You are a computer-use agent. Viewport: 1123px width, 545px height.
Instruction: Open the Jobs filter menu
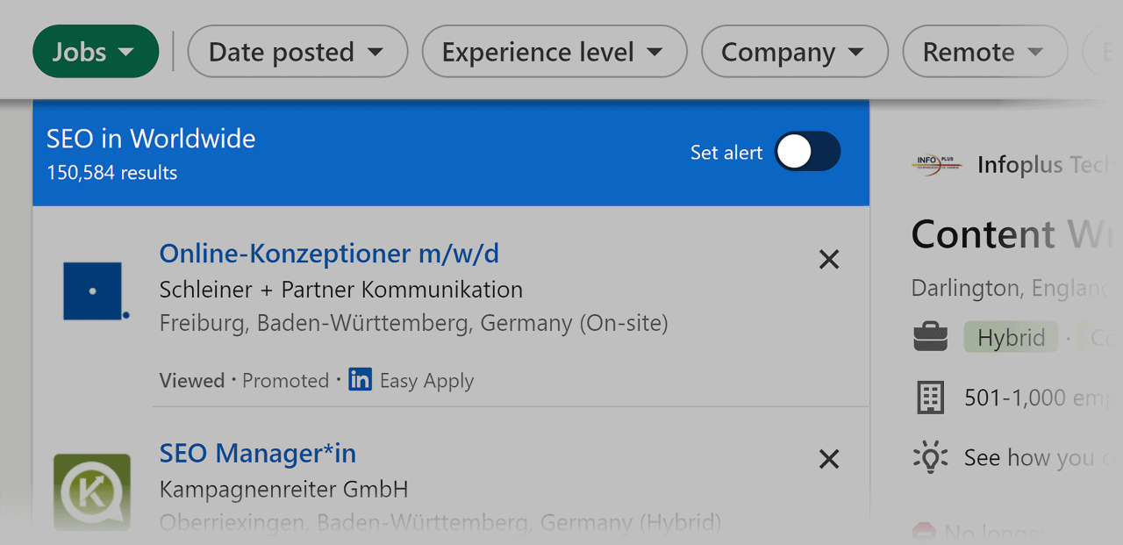click(96, 51)
